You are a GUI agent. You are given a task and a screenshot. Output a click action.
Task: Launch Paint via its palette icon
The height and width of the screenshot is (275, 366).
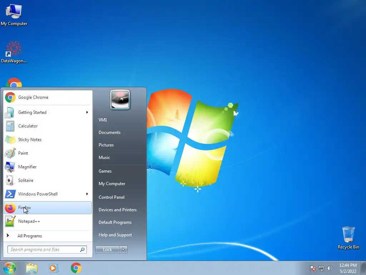tap(10, 153)
